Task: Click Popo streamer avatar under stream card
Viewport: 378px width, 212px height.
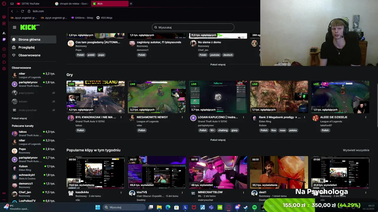Action: coord(71,44)
